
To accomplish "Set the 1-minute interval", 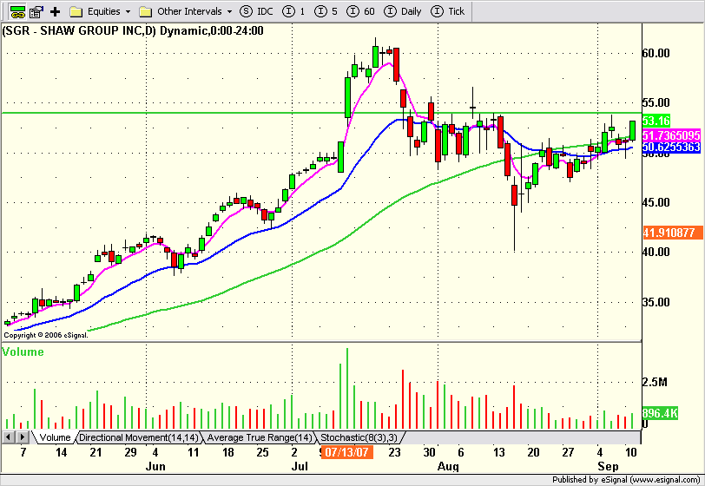I will (x=293, y=11).
